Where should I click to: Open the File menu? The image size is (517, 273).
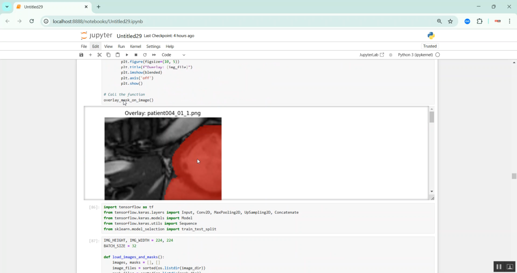click(84, 46)
